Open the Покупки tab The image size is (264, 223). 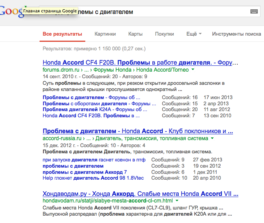[x=164, y=34]
